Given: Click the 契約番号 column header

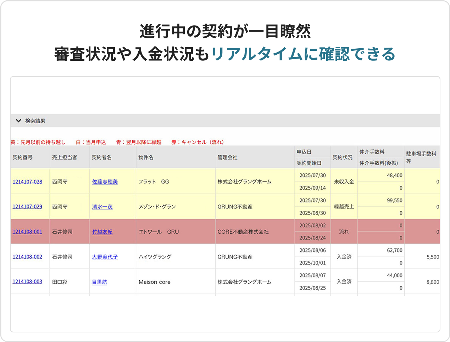Looking at the screenshot, I should [23, 157].
